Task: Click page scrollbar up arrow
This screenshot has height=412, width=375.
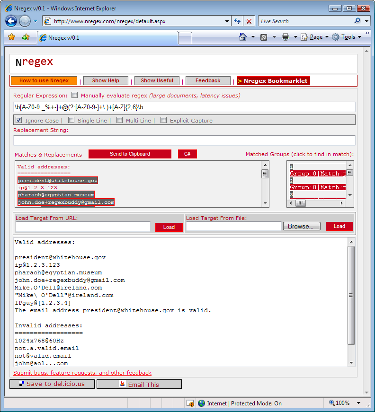Action: [x=366, y=51]
